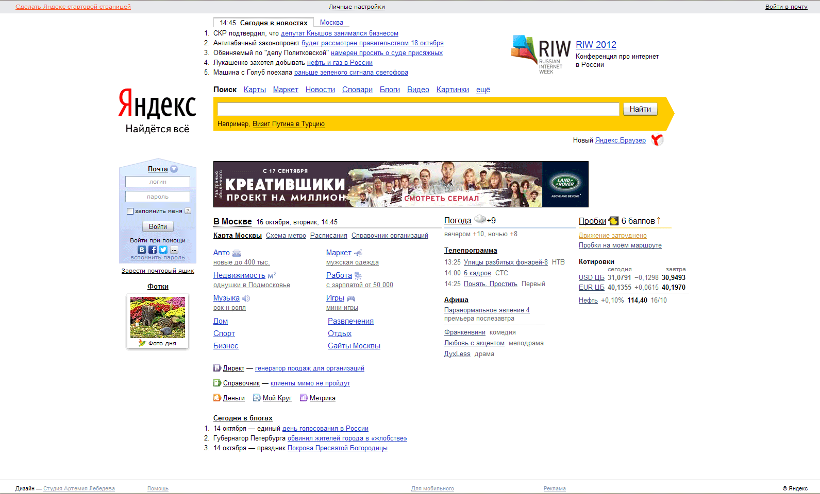The height and width of the screenshot is (494, 820).
Task: Open Справочник организаций link
Action: point(390,236)
